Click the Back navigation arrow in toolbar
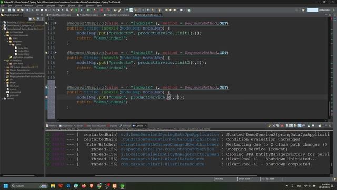 click(175, 10)
